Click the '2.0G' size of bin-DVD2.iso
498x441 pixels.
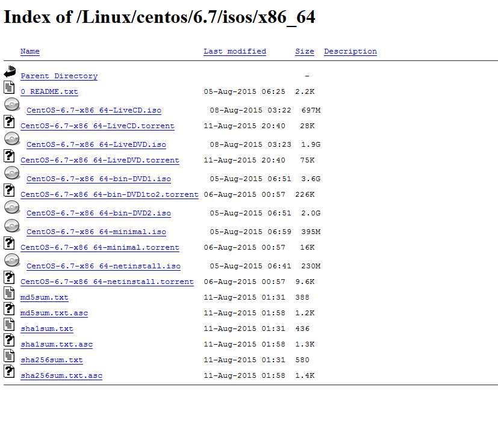click(311, 213)
